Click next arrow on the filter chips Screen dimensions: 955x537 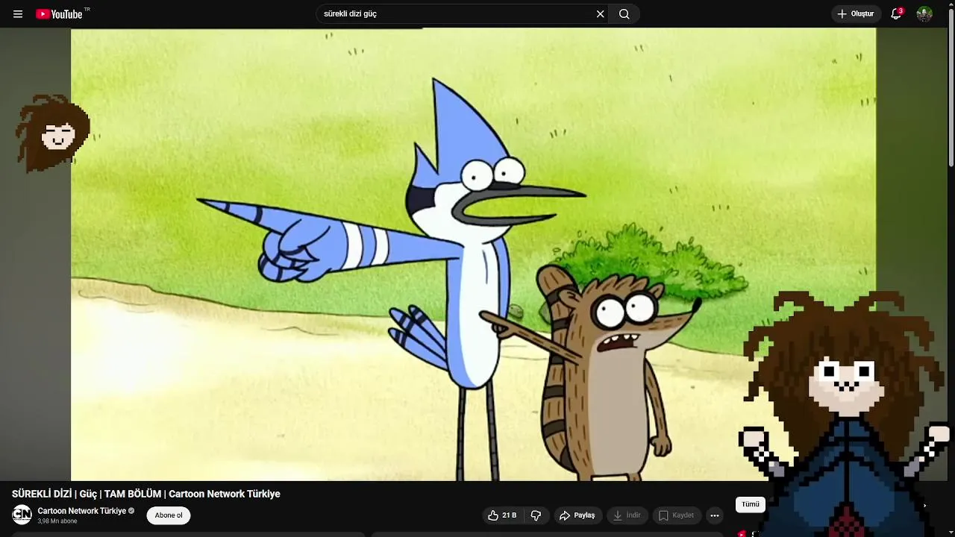pyautogui.click(x=924, y=506)
